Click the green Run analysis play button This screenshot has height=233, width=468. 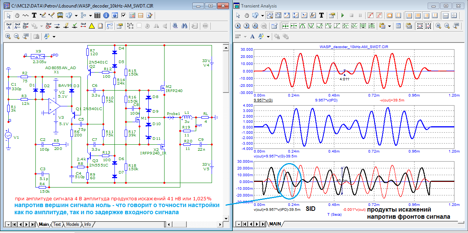pos(343,15)
